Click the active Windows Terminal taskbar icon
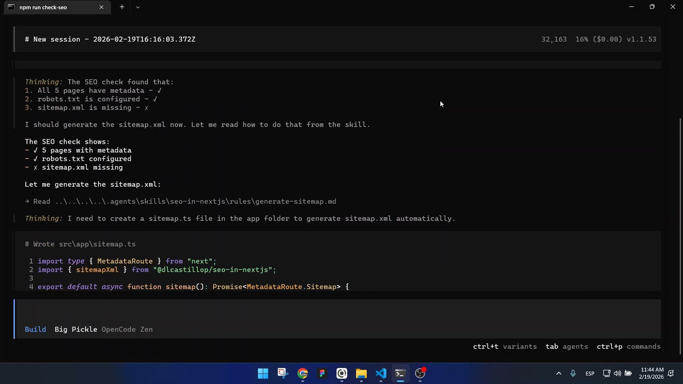The height and width of the screenshot is (384, 683). tap(400, 374)
